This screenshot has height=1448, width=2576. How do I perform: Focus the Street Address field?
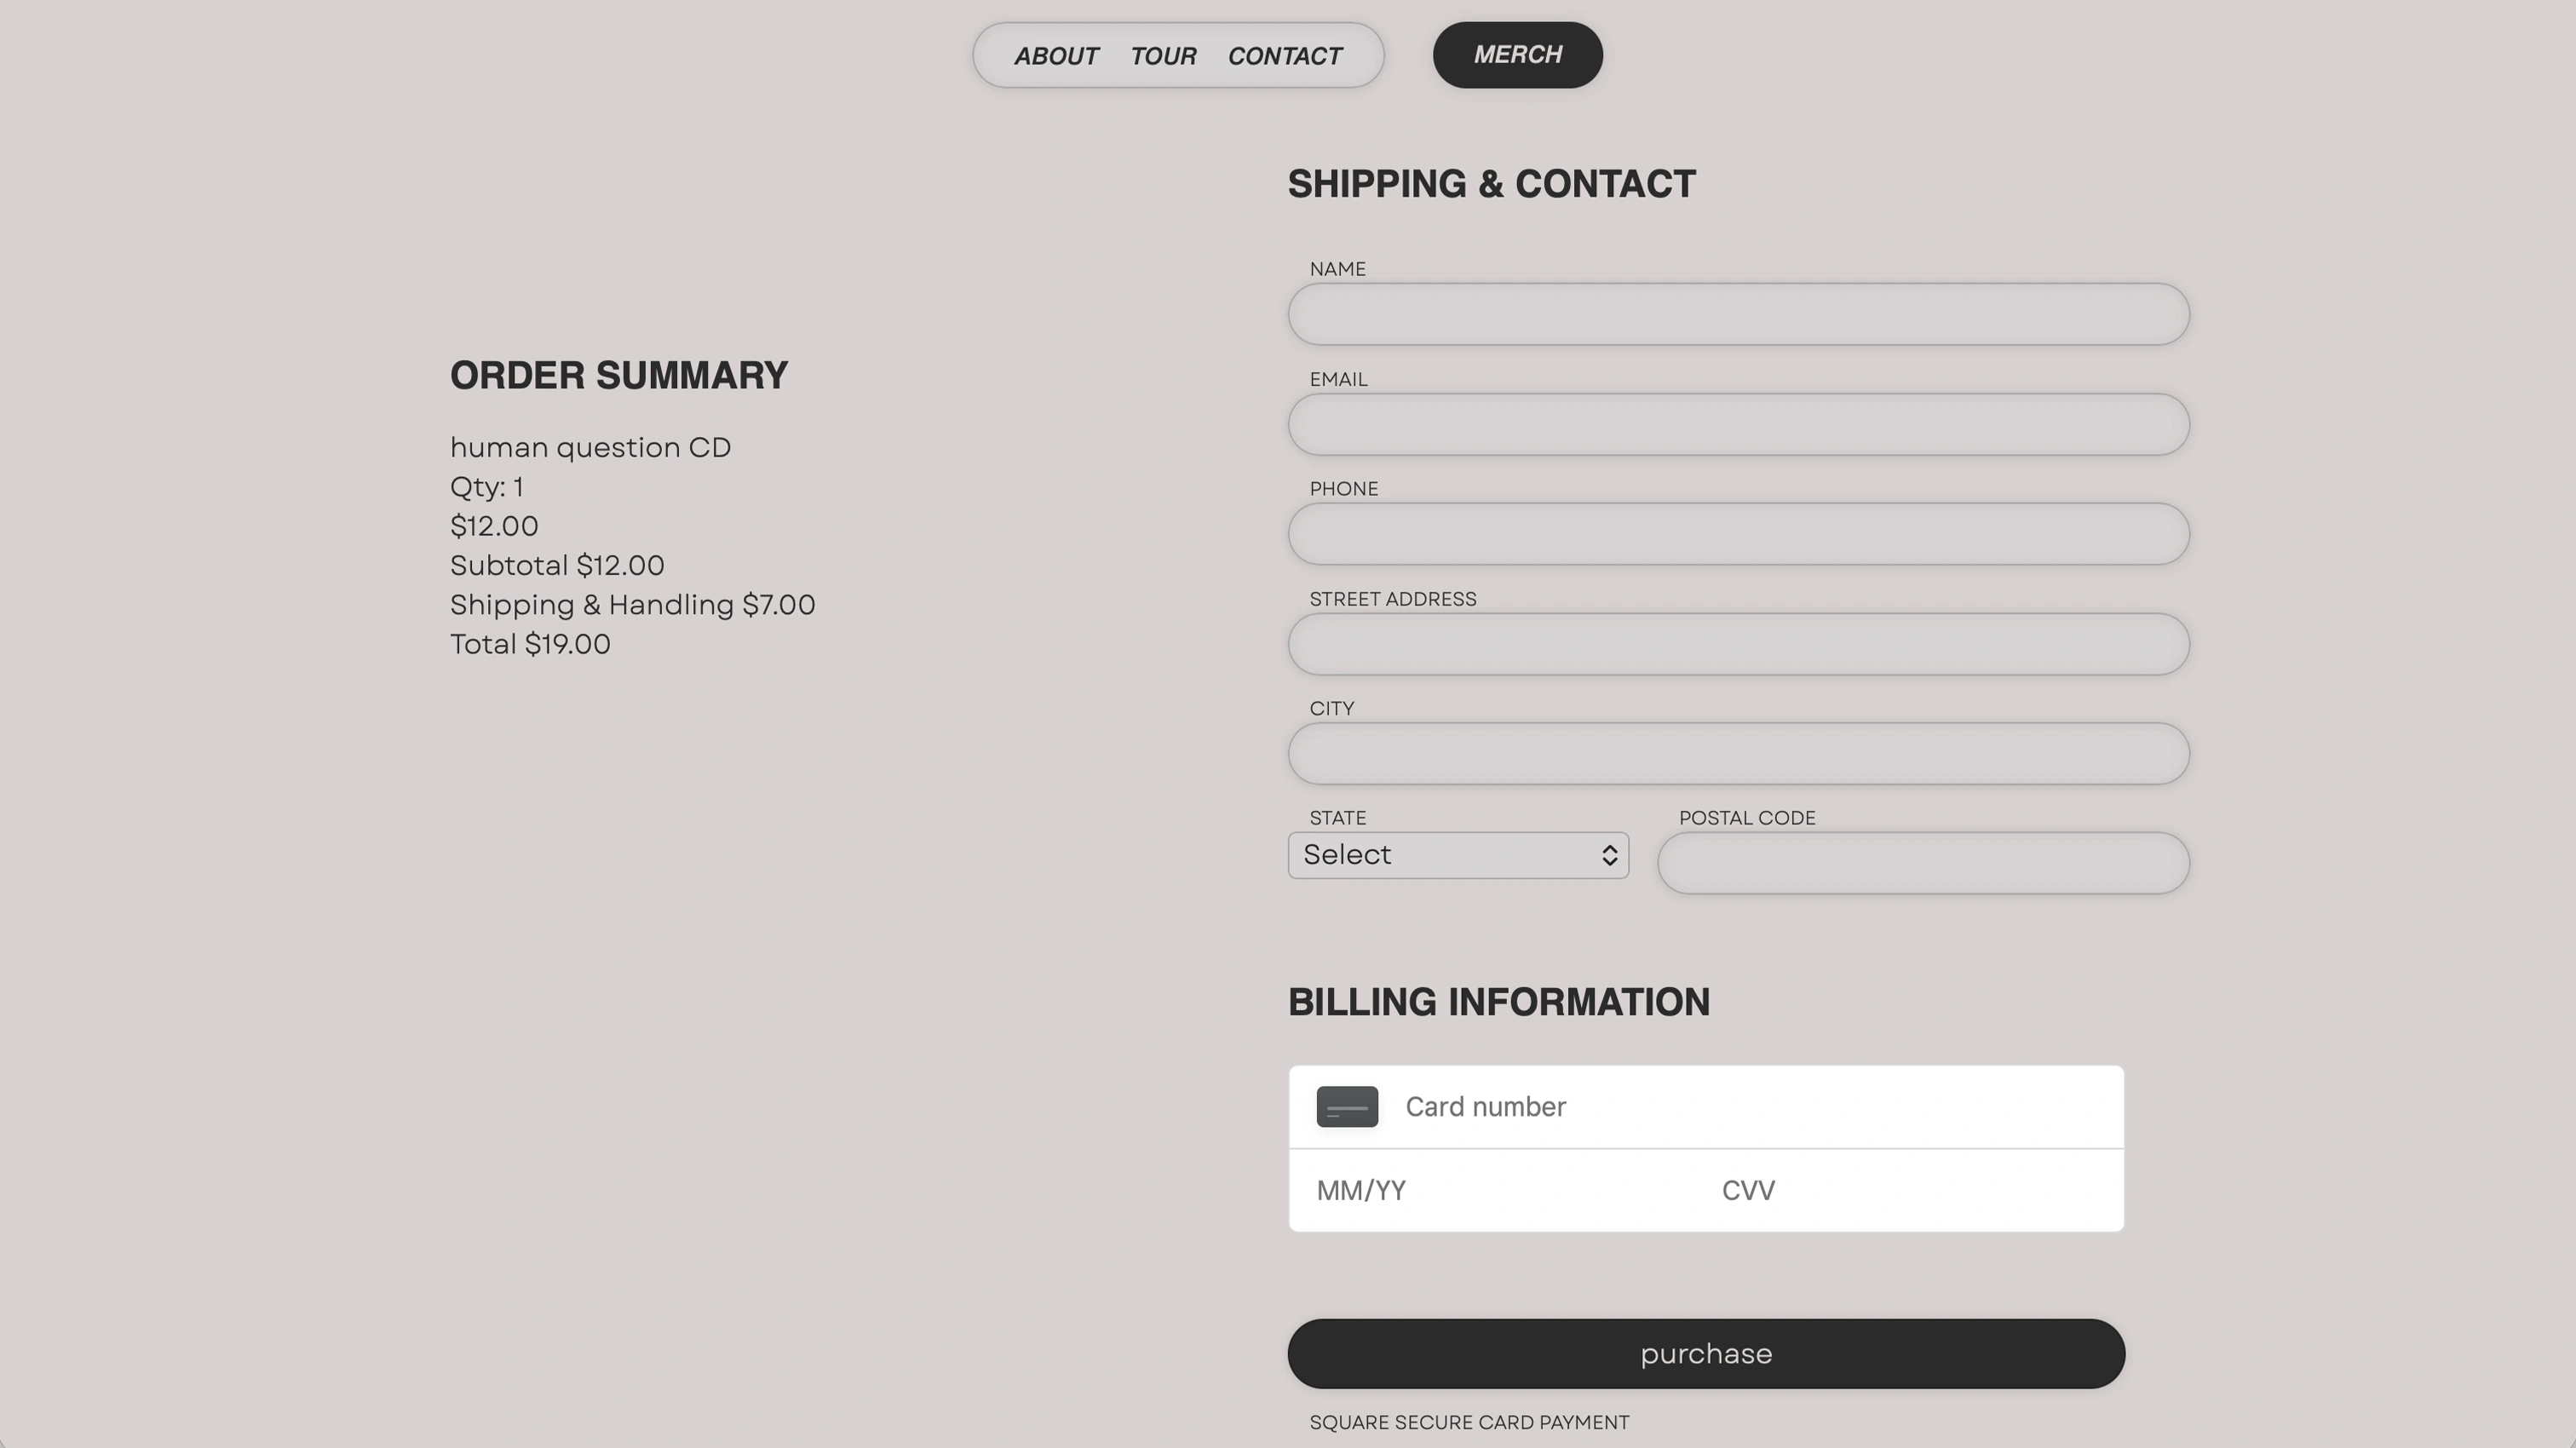click(x=1738, y=644)
